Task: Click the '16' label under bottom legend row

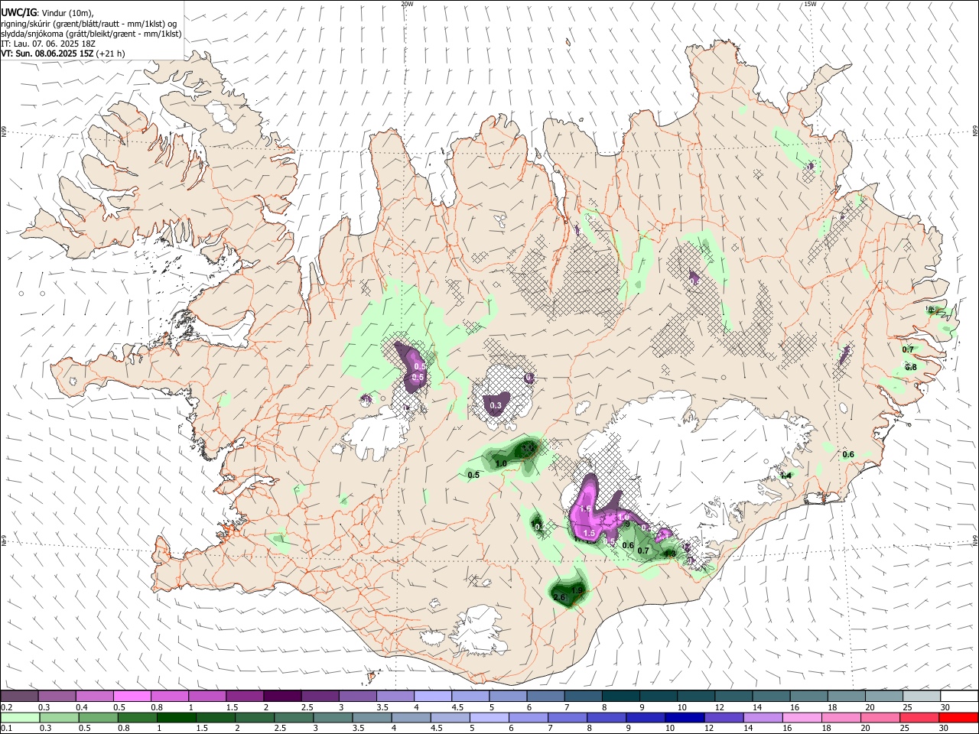Action: pos(787,729)
